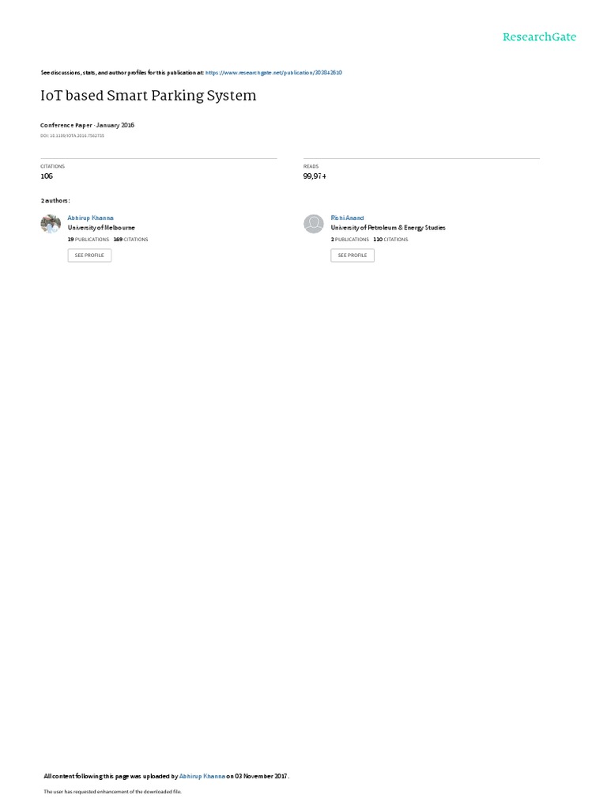Open Abhirup Khanna's profile photo avatar
The image size is (607, 810).
51,224
